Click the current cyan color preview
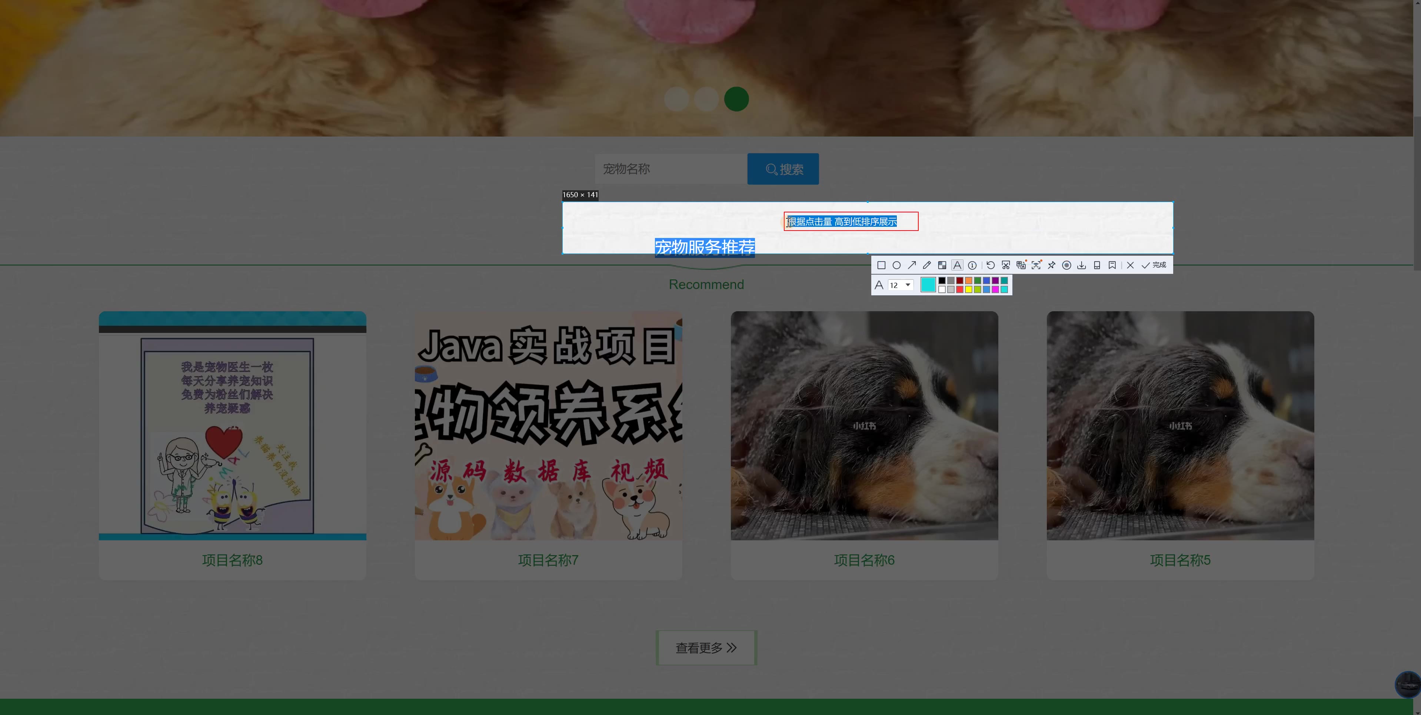 pyautogui.click(x=928, y=285)
